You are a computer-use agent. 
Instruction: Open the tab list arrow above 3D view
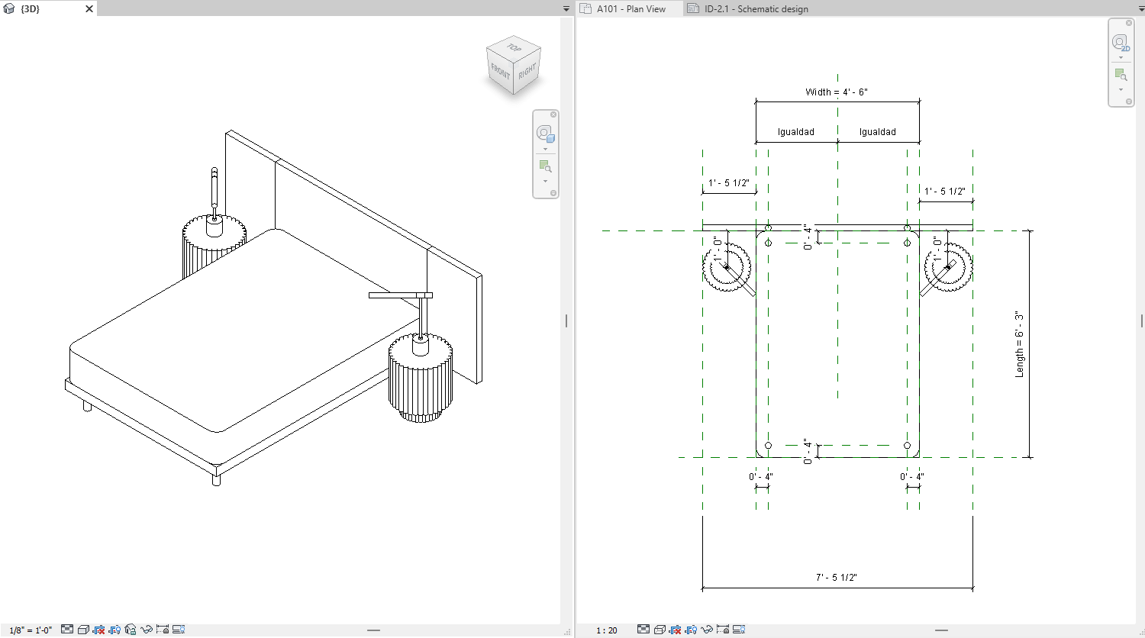(x=566, y=9)
